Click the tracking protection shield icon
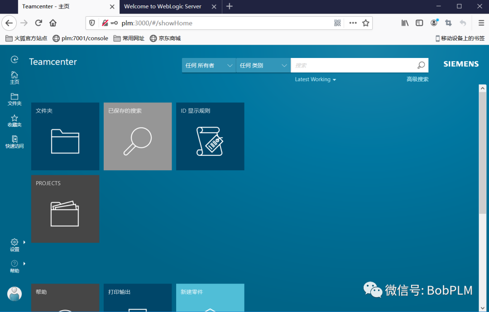 pos(92,23)
